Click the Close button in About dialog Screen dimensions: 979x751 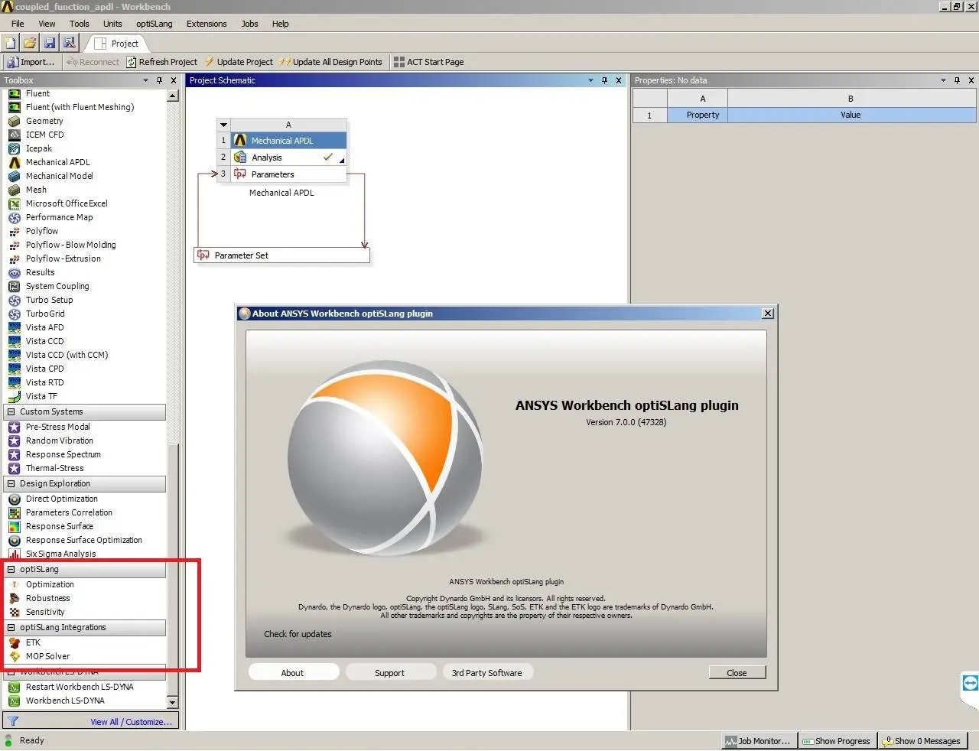[737, 673]
